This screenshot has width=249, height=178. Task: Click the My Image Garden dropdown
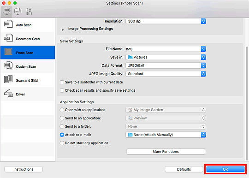click(x=166, y=110)
